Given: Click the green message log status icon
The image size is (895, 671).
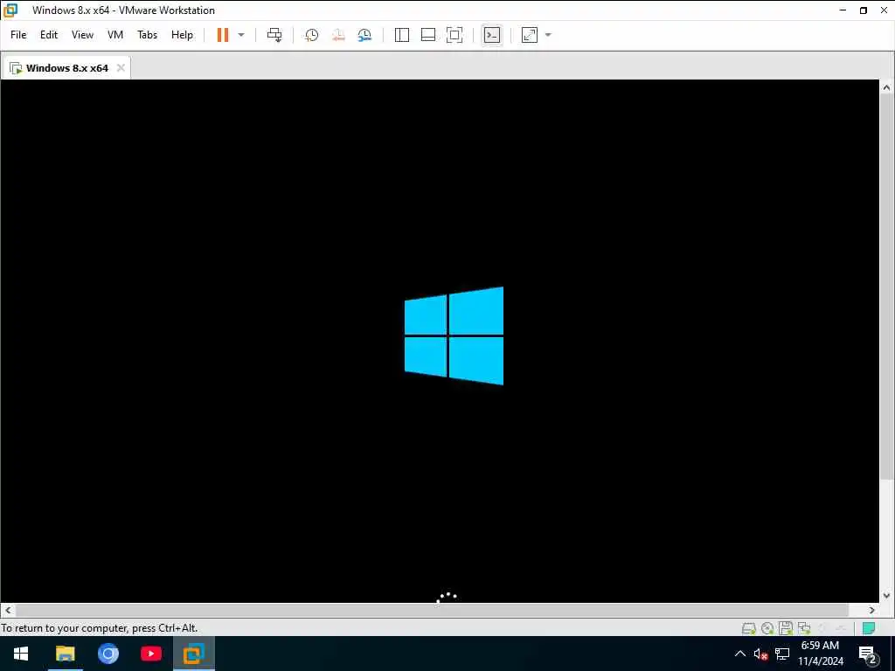Looking at the screenshot, I should click(x=869, y=628).
